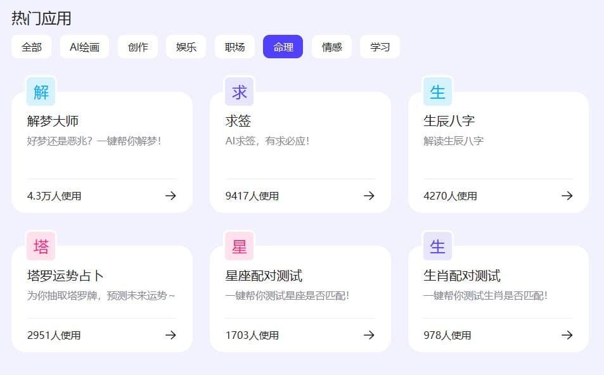This screenshot has width=604, height=375.
Task: Select the 娱乐 category filter
Action: (x=186, y=46)
